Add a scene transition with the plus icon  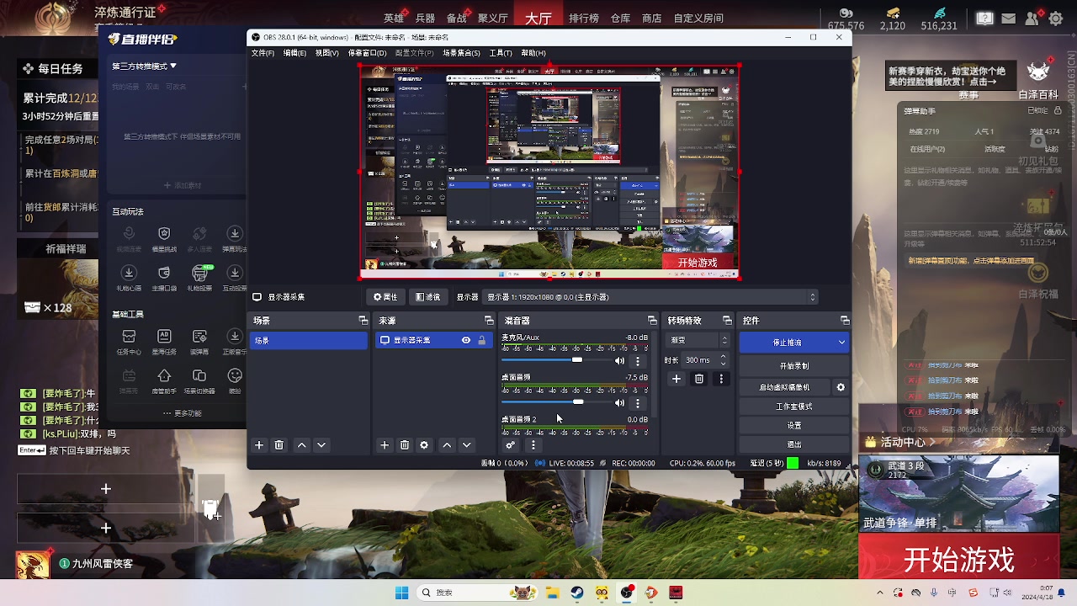(x=676, y=380)
